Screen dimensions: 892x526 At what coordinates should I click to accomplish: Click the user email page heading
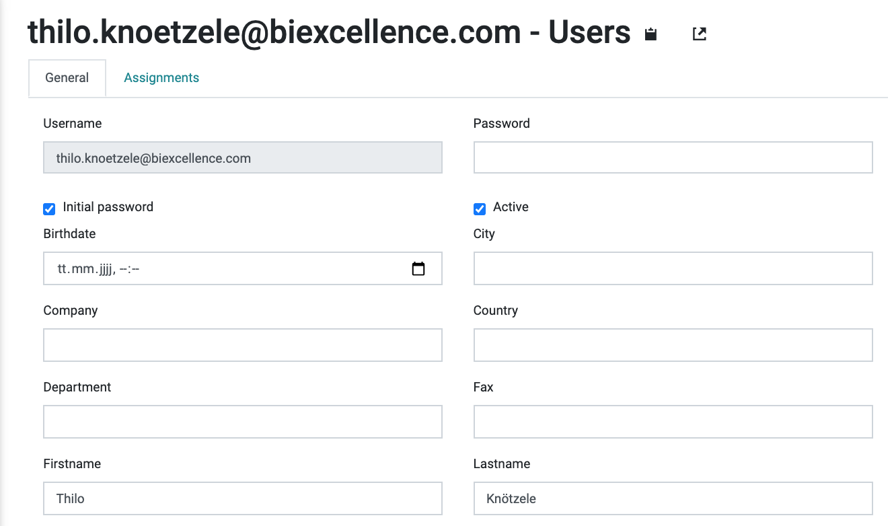329,32
